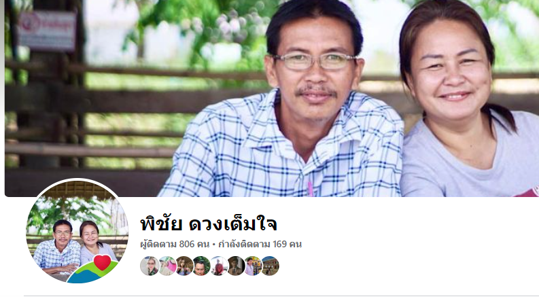The image size is (539, 301).
Task: Select follower avatar with pink clothing
Action: (167, 266)
